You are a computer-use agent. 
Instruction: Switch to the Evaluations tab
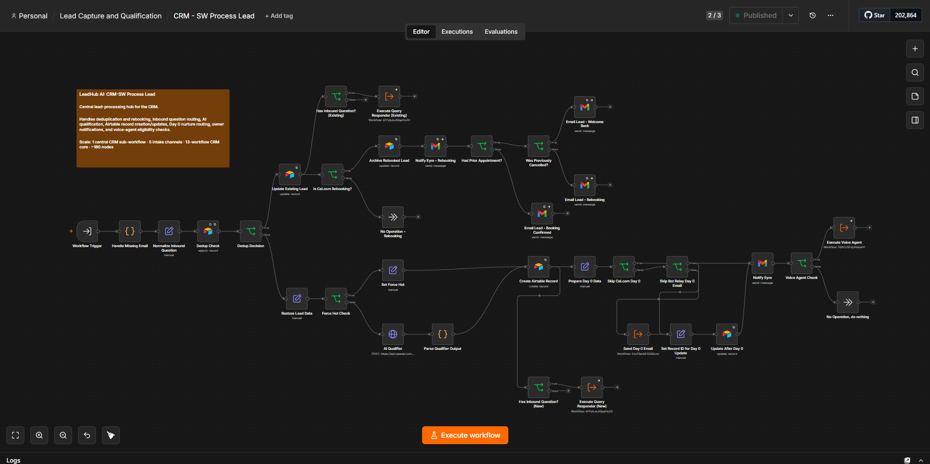[x=501, y=32]
